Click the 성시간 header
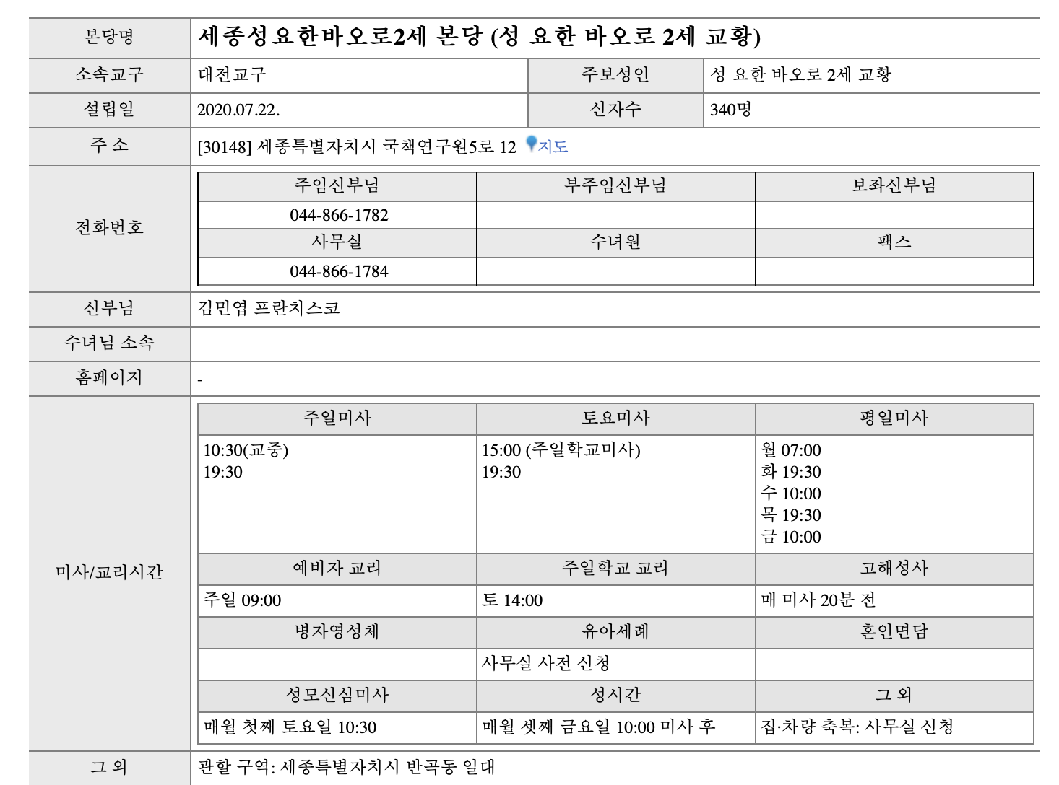Viewport: 1059px width, 785px height. [615, 696]
